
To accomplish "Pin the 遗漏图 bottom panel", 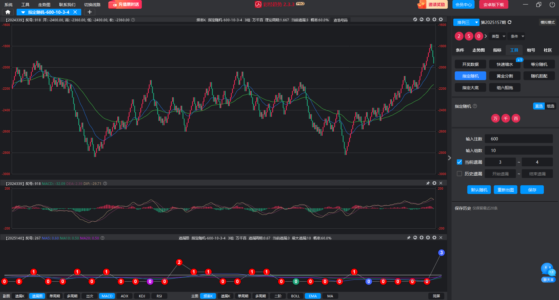I will click(x=409, y=238).
